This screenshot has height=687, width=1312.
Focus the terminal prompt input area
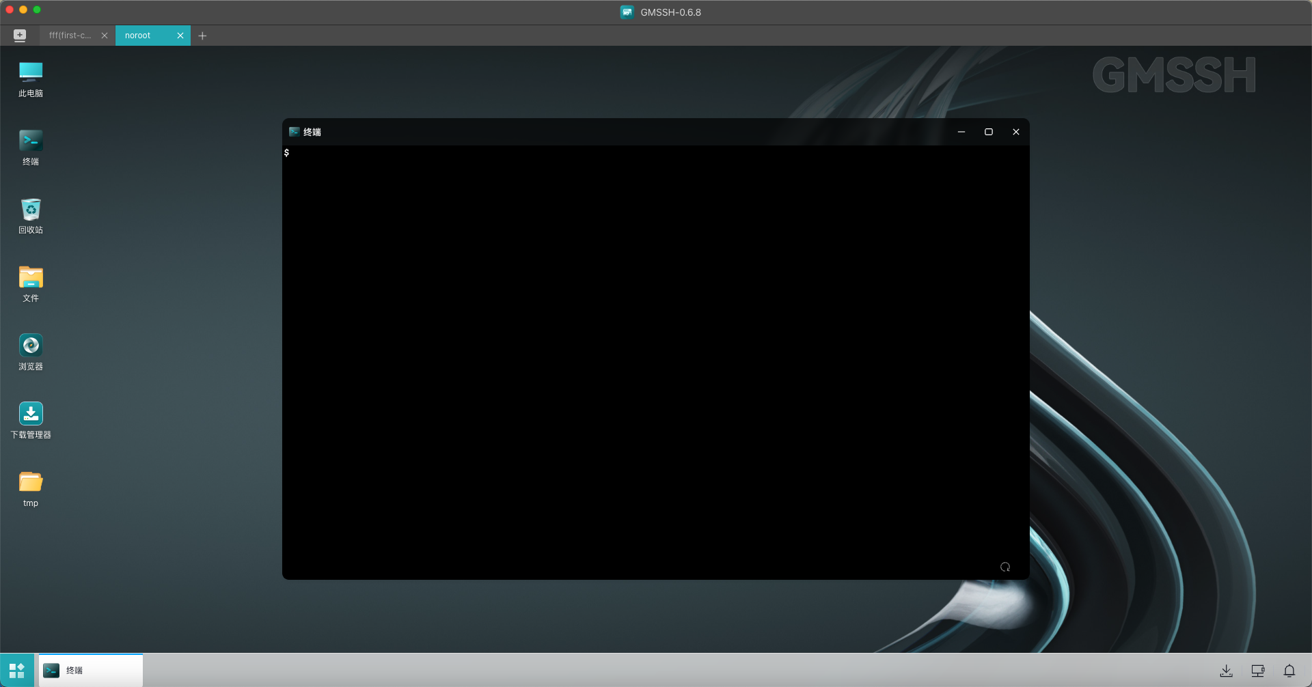point(656,362)
